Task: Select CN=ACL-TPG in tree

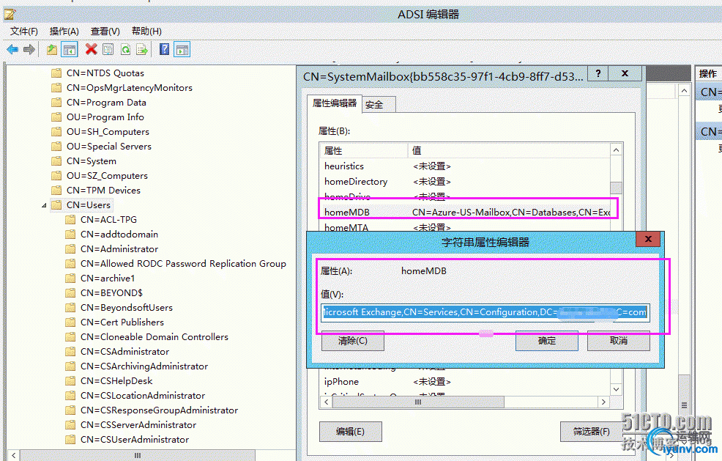Action: point(108,219)
